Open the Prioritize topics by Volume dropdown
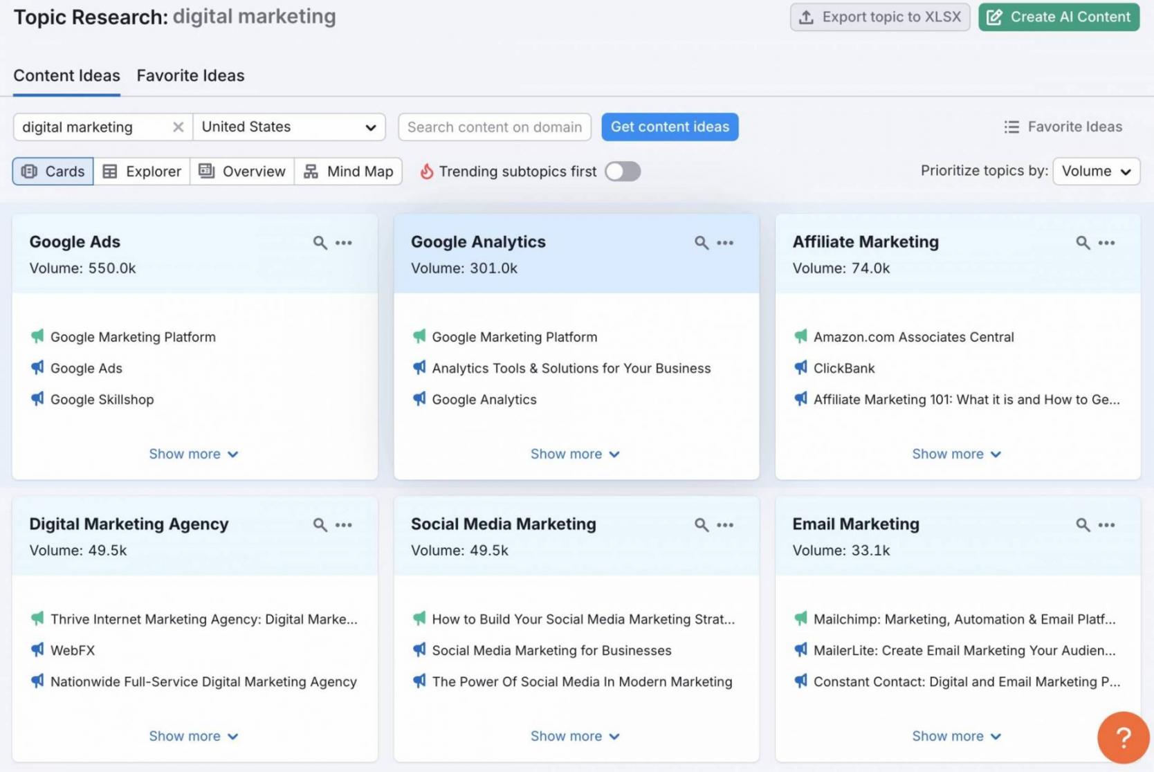 (x=1096, y=172)
